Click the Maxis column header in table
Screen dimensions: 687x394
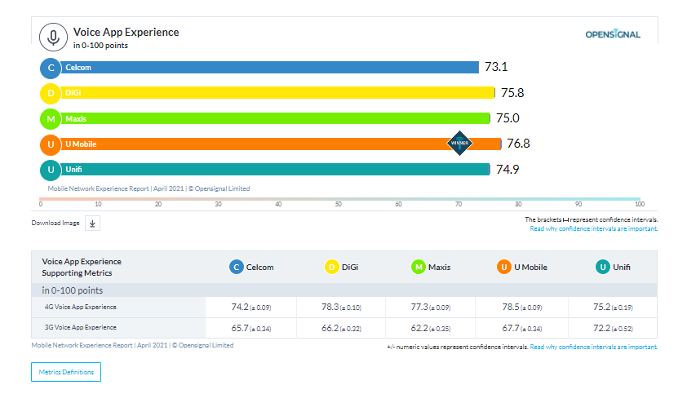pos(431,267)
